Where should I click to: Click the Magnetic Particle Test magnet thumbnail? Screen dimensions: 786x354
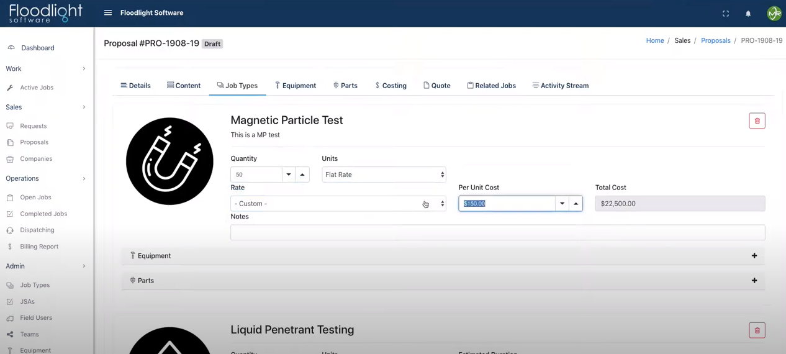[169, 161]
